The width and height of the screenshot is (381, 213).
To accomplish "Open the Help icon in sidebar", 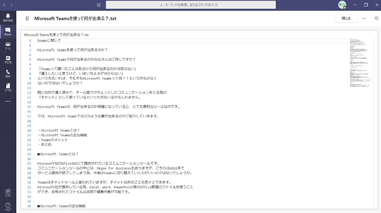I will (8, 206).
